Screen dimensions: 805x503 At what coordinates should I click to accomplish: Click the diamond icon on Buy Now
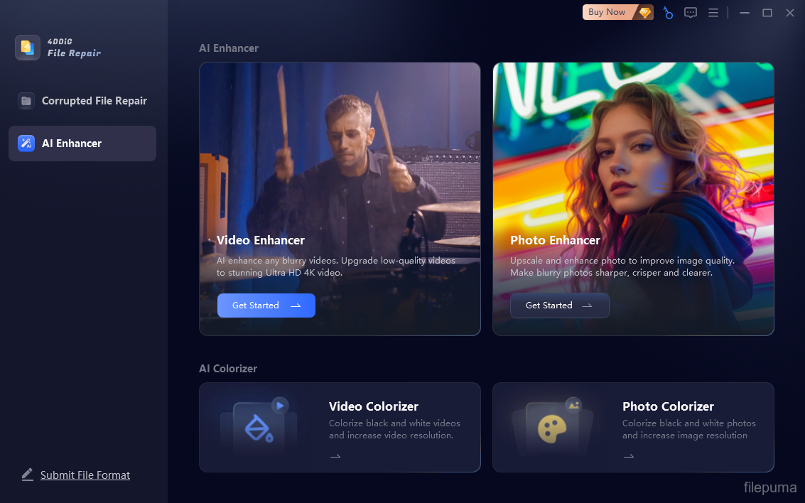(644, 12)
